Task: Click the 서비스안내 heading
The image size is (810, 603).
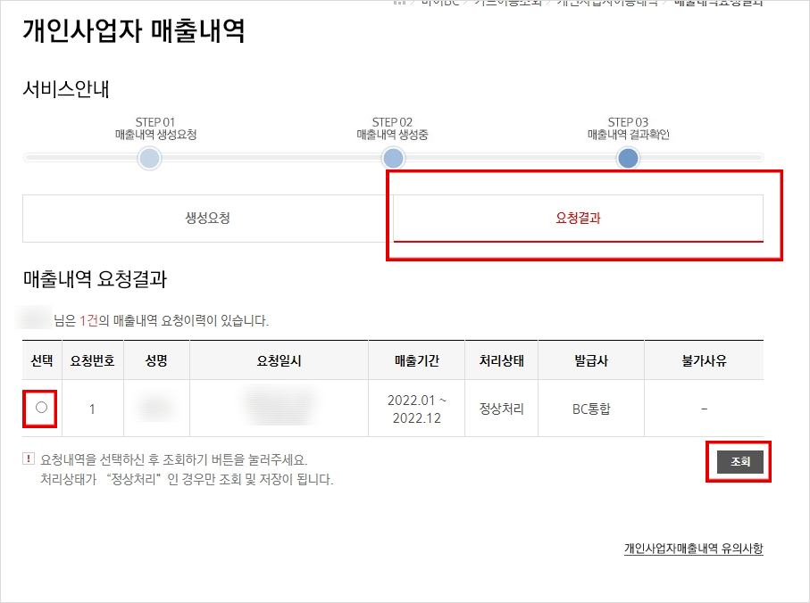Action: [x=66, y=88]
